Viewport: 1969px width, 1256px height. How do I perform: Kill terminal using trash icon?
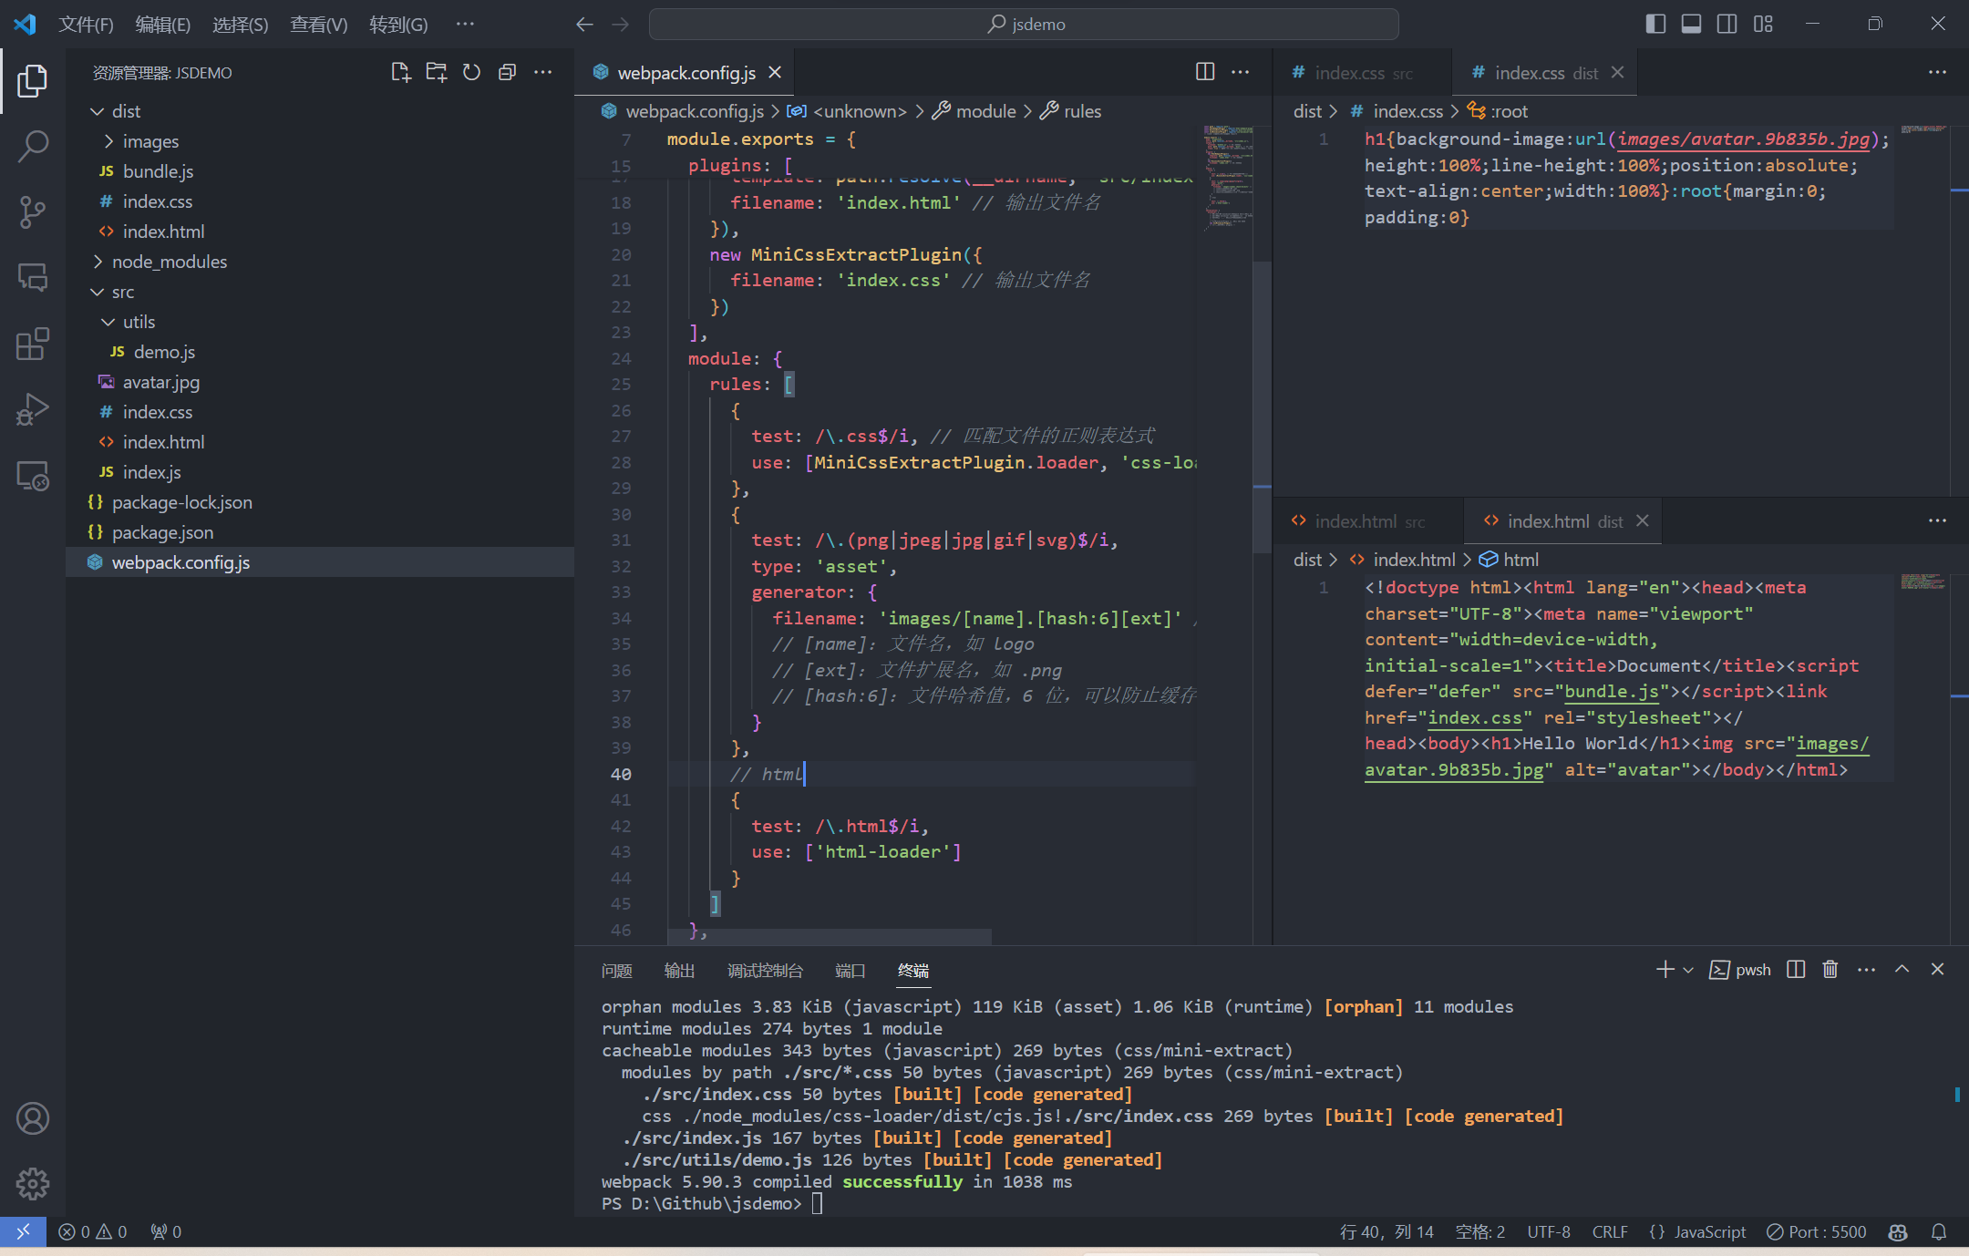[1830, 969]
